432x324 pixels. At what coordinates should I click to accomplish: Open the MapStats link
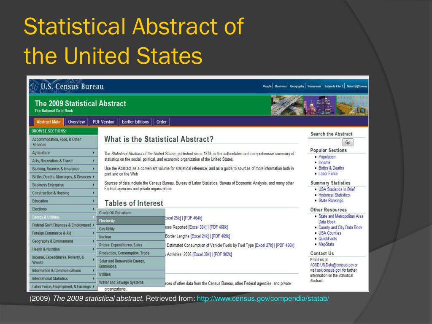click(326, 244)
